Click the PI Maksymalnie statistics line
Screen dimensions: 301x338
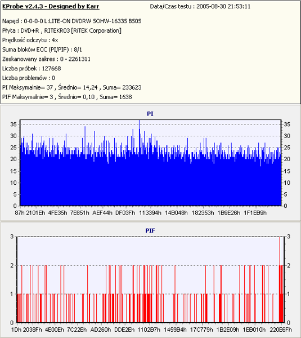pyautogui.click(x=71, y=87)
